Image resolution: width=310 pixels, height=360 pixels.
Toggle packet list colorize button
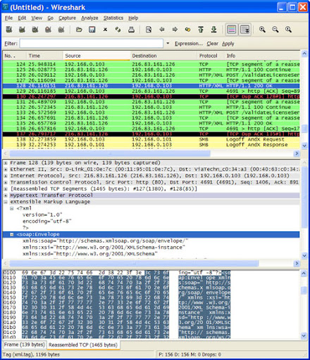[x=232, y=30]
